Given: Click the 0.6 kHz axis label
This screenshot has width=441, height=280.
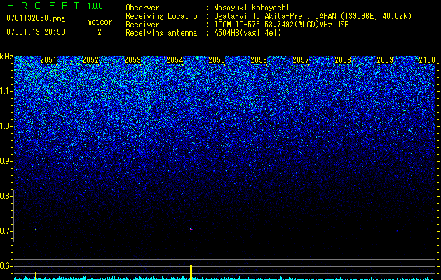Looking at the screenshot, I should [6, 266].
